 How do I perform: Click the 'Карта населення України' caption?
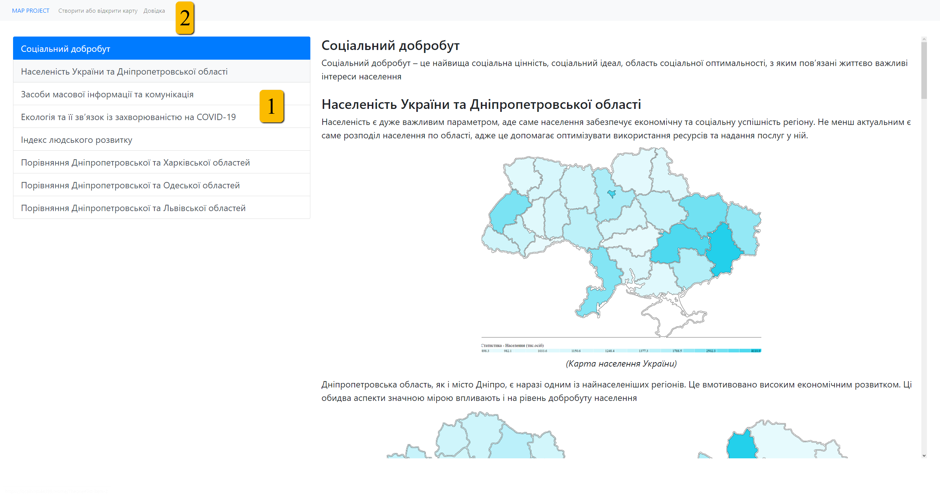tap(621, 364)
